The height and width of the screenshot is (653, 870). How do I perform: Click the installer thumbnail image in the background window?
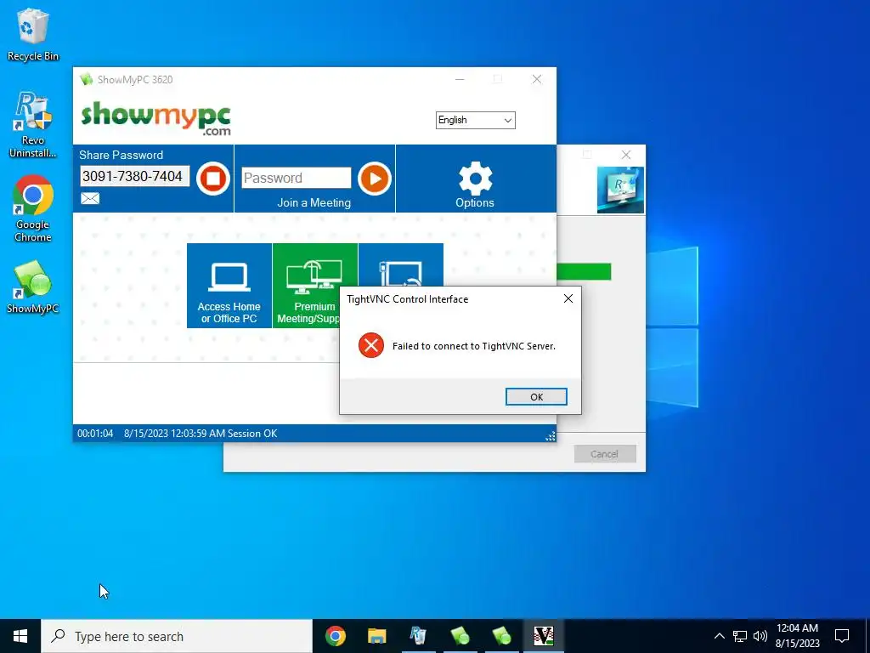click(620, 190)
